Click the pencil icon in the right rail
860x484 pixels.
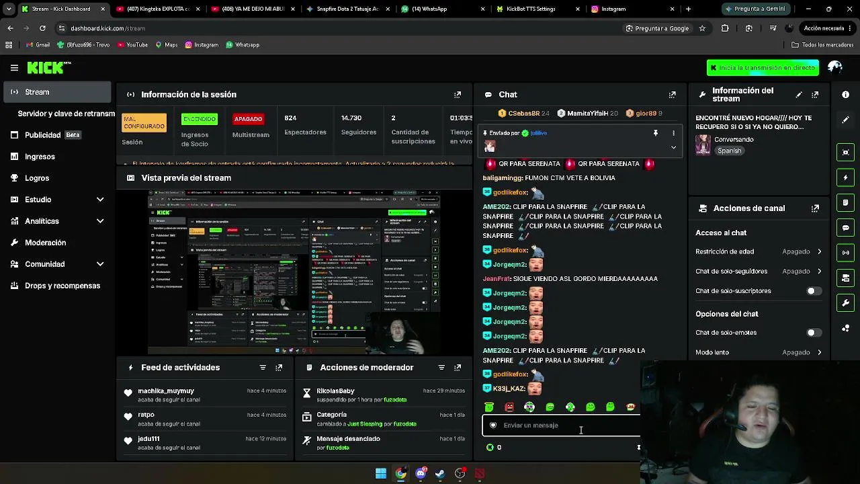click(846, 120)
